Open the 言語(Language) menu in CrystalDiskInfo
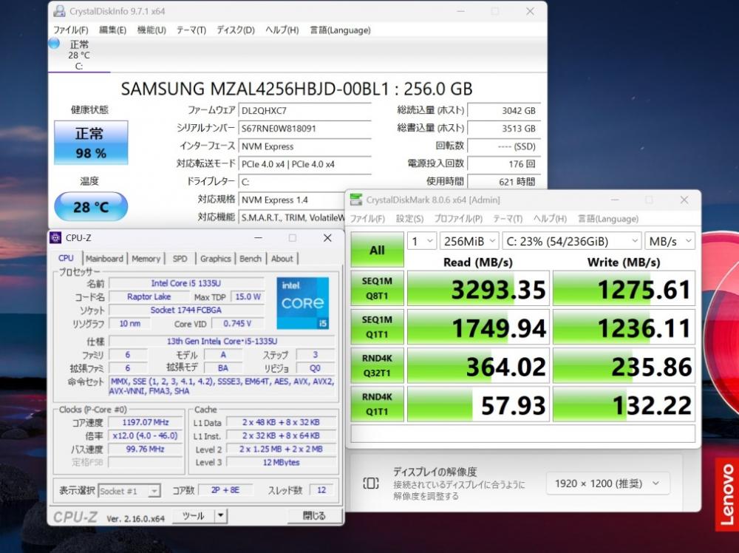Viewport: 739px width, 553px height. pyautogui.click(x=340, y=30)
